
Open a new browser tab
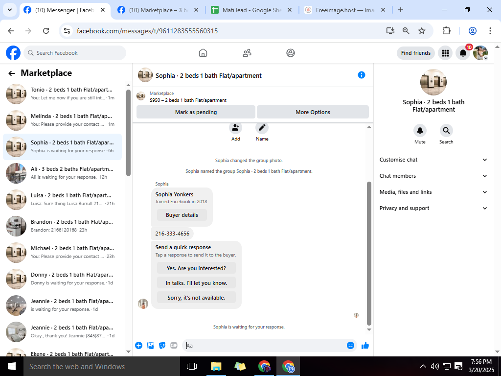point(401,10)
